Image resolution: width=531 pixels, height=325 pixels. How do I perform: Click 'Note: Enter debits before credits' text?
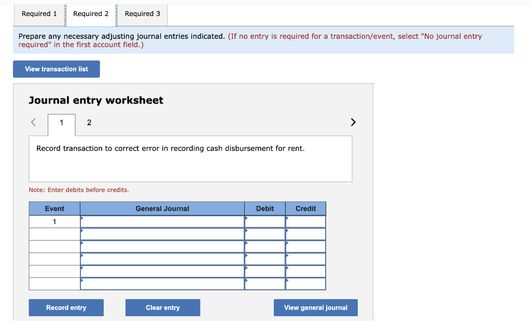(x=79, y=190)
